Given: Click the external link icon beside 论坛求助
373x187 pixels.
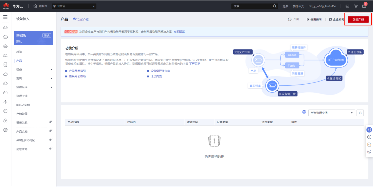Looking at the screenshot, I should click(51, 148).
